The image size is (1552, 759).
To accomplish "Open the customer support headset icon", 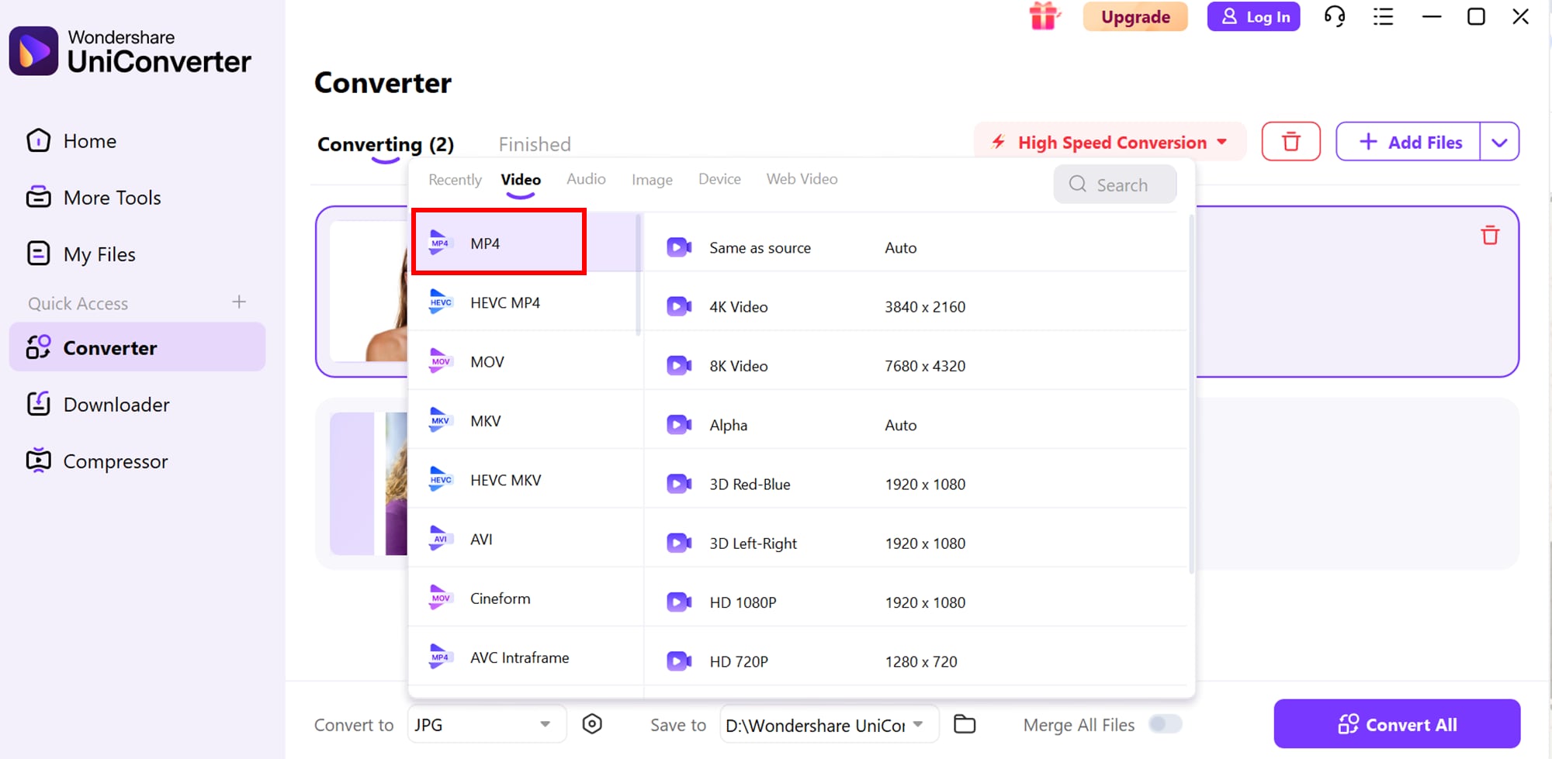I will pyautogui.click(x=1334, y=16).
